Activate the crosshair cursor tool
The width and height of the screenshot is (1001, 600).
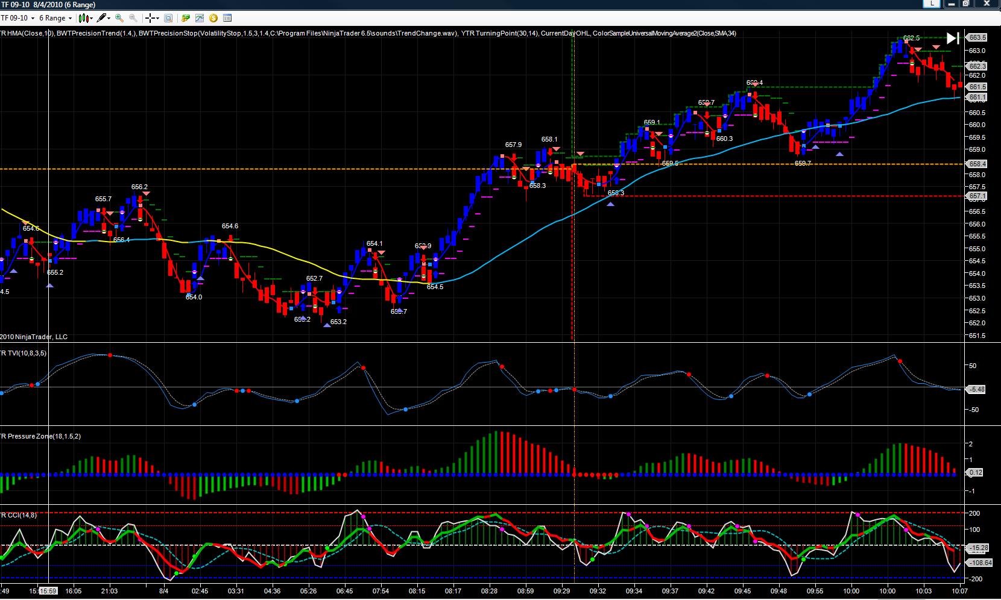point(150,18)
